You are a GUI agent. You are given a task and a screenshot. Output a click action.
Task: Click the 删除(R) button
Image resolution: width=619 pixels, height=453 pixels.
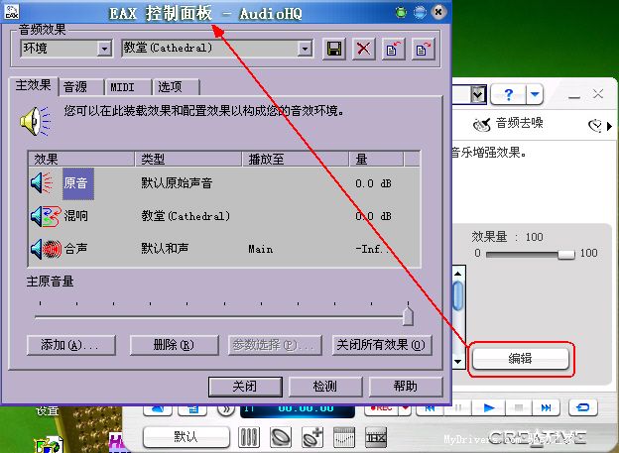(175, 345)
